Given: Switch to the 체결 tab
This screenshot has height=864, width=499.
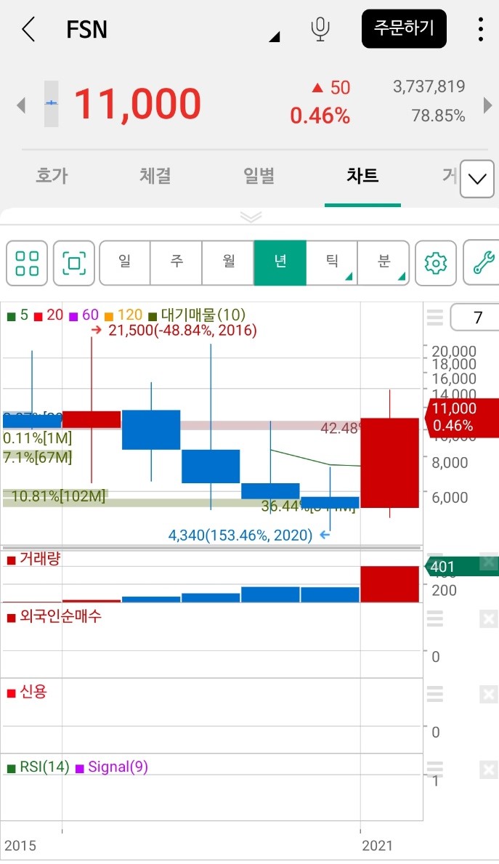Looking at the screenshot, I should click(155, 176).
